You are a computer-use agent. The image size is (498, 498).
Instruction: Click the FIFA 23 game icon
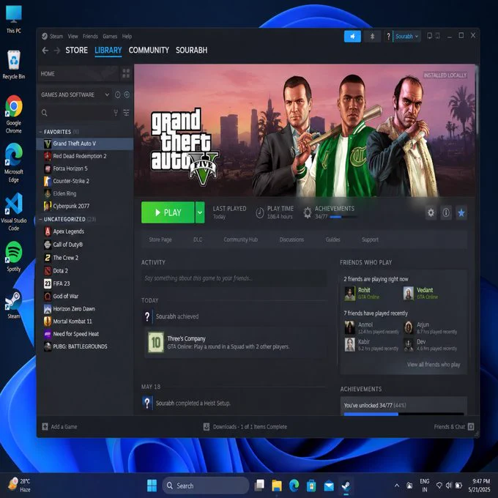pos(48,283)
